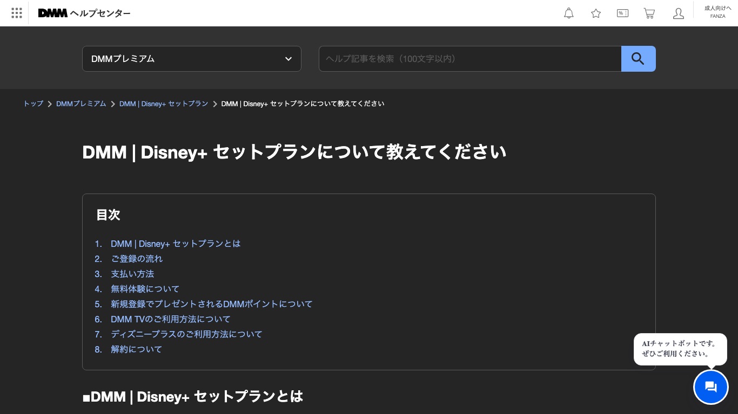Viewport: 738px width, 414px height.
Task: Click the AIチャットボットです speech bubble
Action: pyautogui.click(x=680, y=349)
